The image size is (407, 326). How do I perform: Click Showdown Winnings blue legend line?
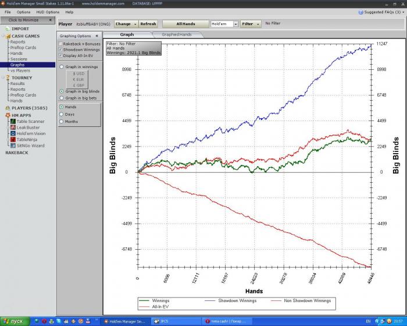(x=210, y=301)
